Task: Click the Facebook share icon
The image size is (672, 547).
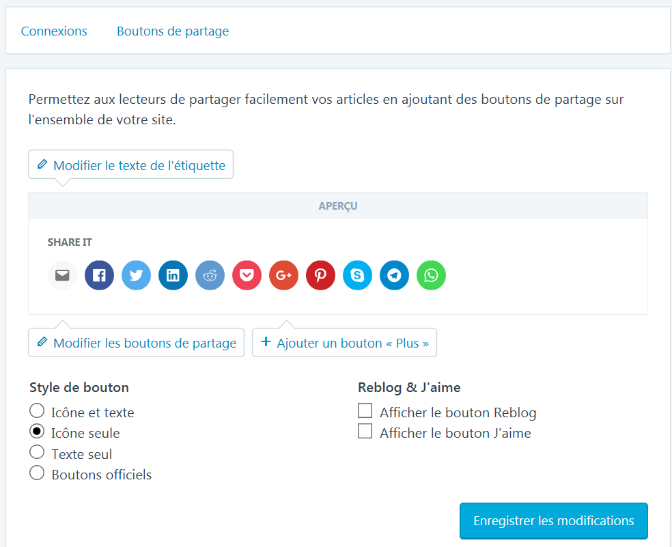Action: pos(99,275)
